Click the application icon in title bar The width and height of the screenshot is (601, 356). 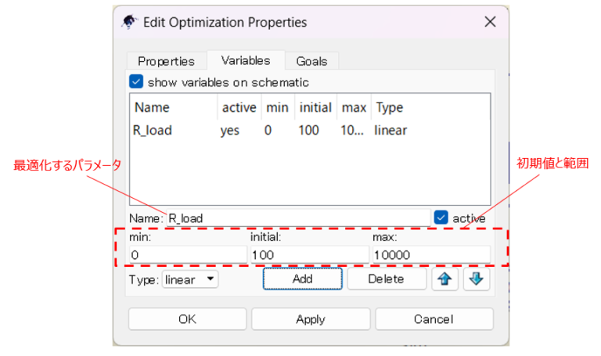(x=131, y=22)
